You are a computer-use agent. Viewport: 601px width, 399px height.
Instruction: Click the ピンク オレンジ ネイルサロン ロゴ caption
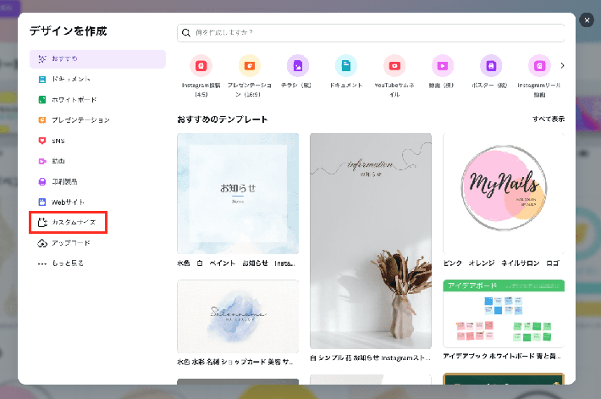[x=501, y=263]
